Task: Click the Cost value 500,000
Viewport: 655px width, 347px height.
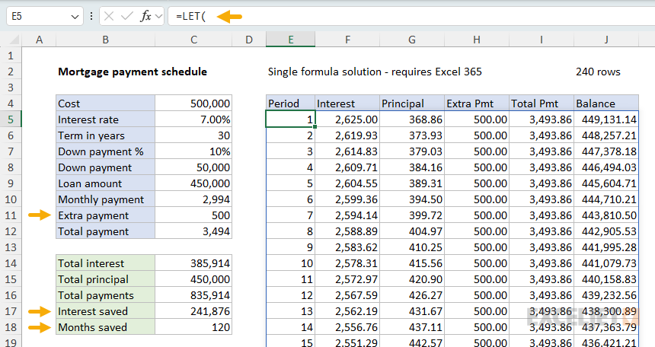Action: click(x=193, y=103)
